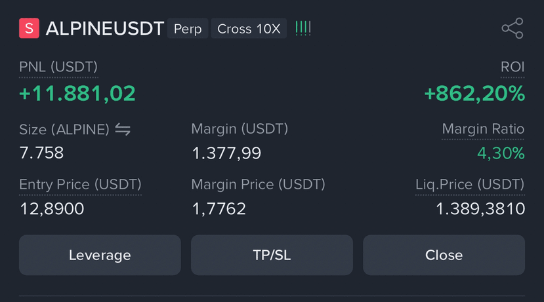Tap the Liq.Price (USDT) label
This screenshot has height=302, width=544.
470,185
